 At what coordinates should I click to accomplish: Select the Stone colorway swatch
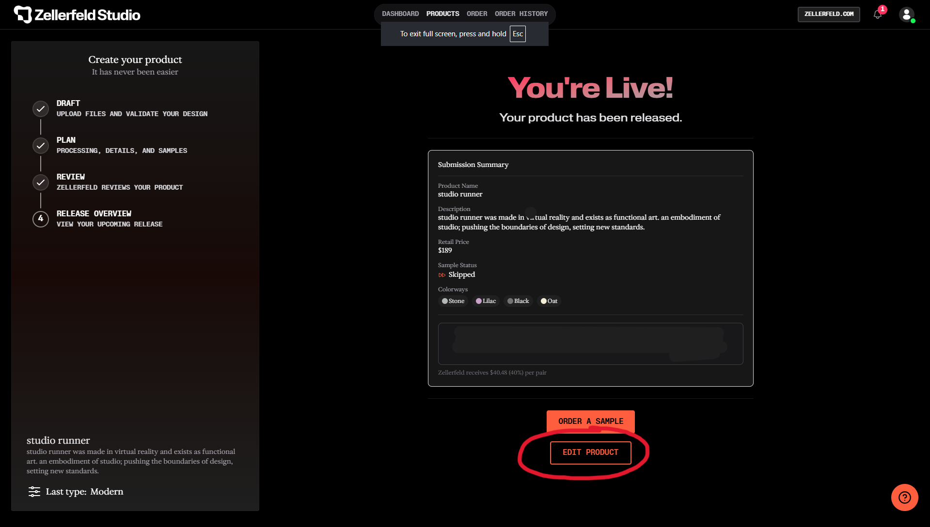(453, 301)
